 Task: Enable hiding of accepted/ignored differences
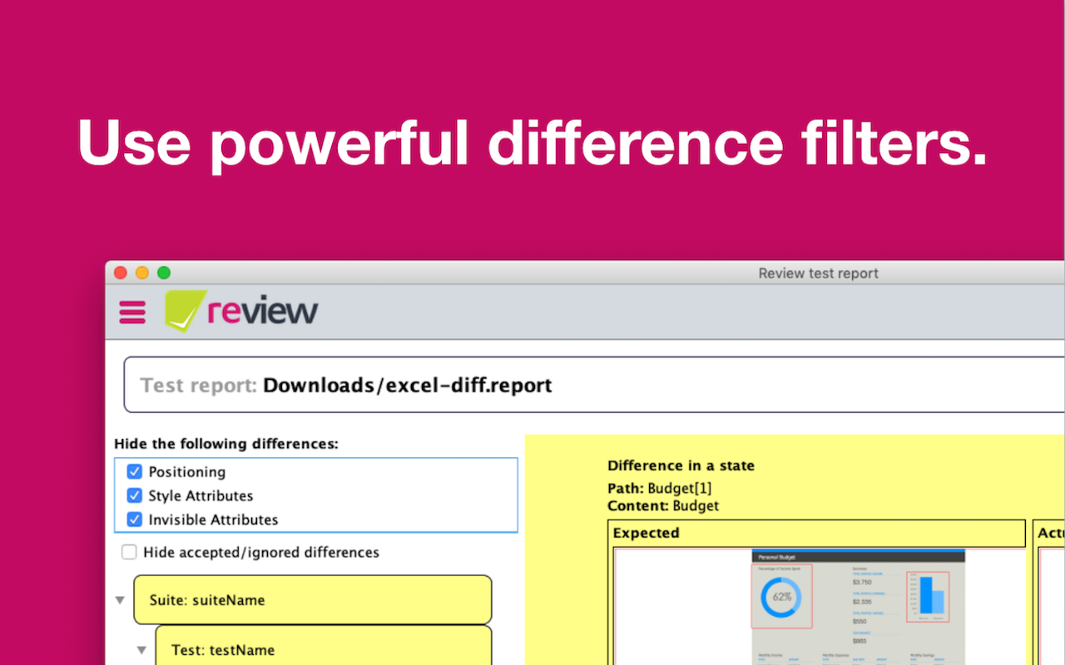click(130, 552)
